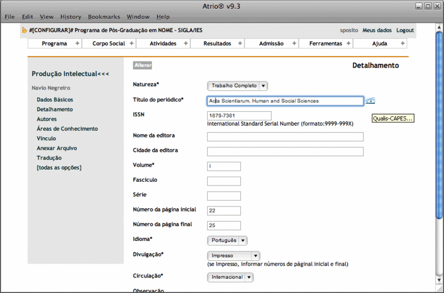The width and height of the screenshot is (444, 293).
Task: Click the plus icon next to Ferramentas
Action: pos(349,43)
